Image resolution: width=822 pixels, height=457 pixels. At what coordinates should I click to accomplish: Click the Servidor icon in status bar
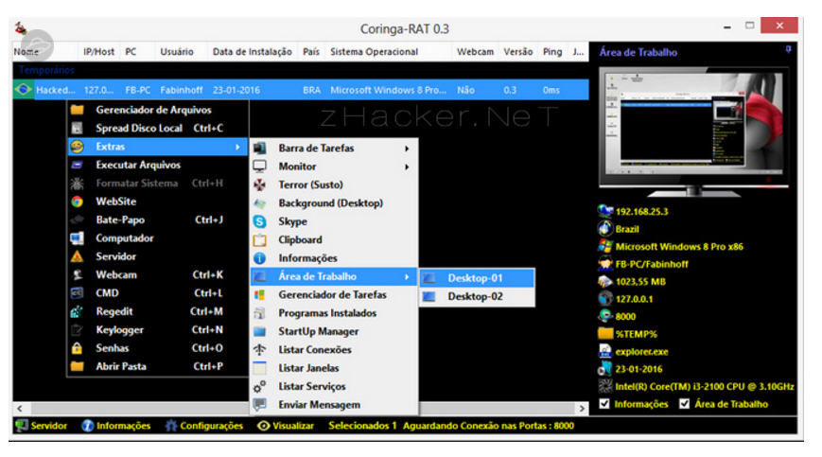[22, 426]
